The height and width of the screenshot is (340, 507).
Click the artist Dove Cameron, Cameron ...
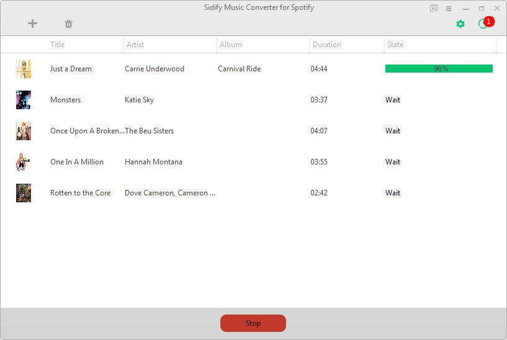[x=170, y=193]
